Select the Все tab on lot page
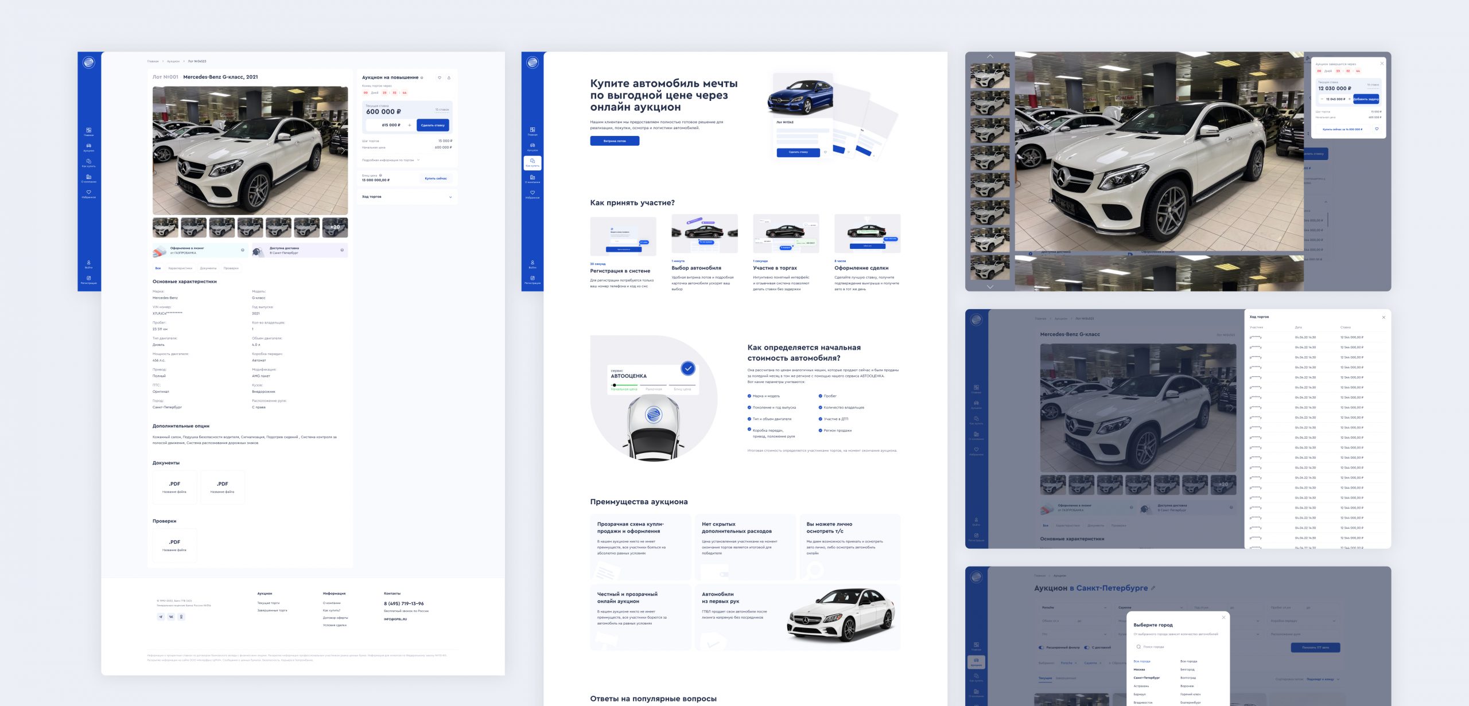 pyautogui.click(x=158, y=268)
